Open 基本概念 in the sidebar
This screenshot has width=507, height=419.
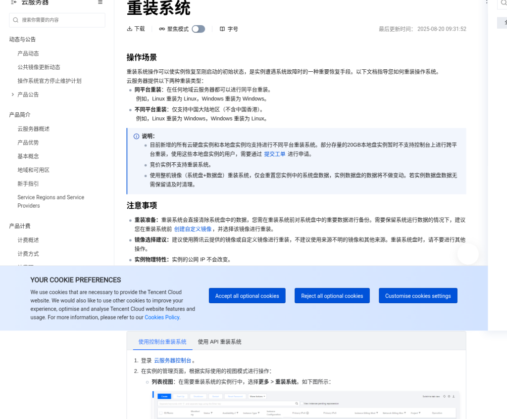[x=28, y=156]
